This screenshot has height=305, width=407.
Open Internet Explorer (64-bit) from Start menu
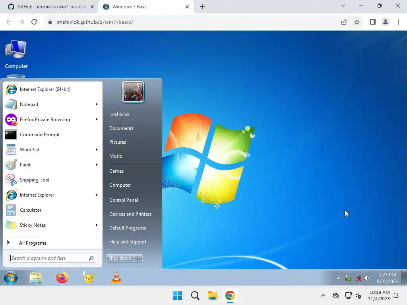pyautogui.click(x=53, y=89)
